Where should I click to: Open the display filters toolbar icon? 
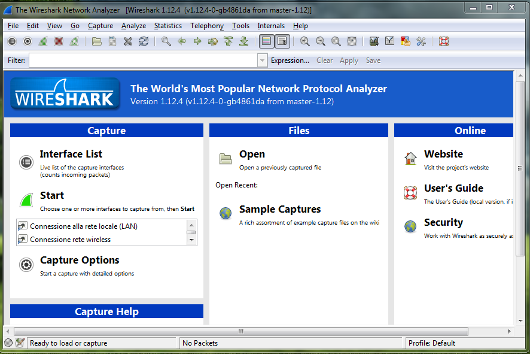(x=389, y=41)
